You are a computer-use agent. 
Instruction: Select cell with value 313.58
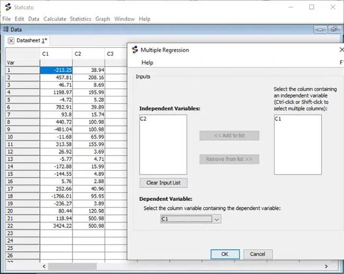click(x=56, y=144)
